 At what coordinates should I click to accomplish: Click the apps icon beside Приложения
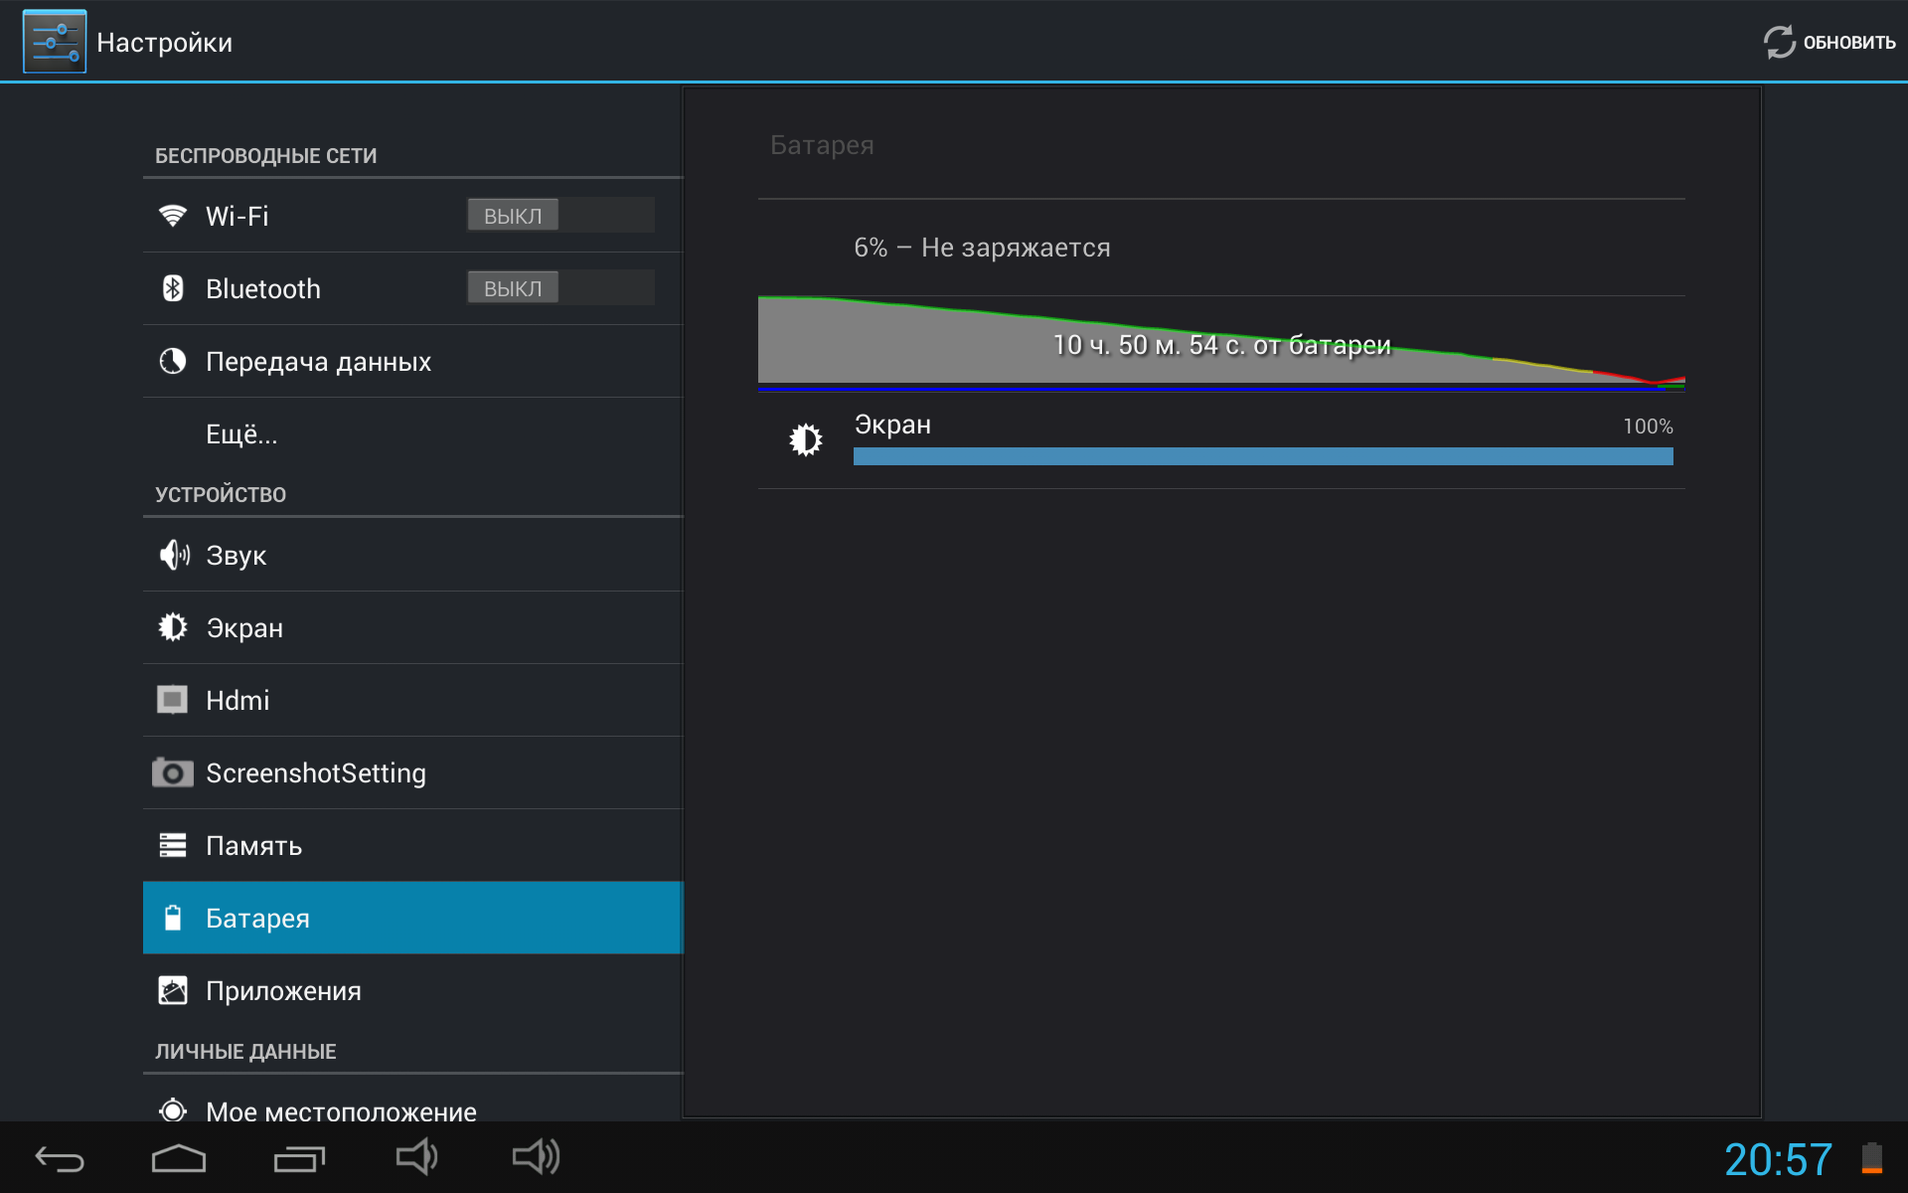pyautogui.click(x=173, y=990)
